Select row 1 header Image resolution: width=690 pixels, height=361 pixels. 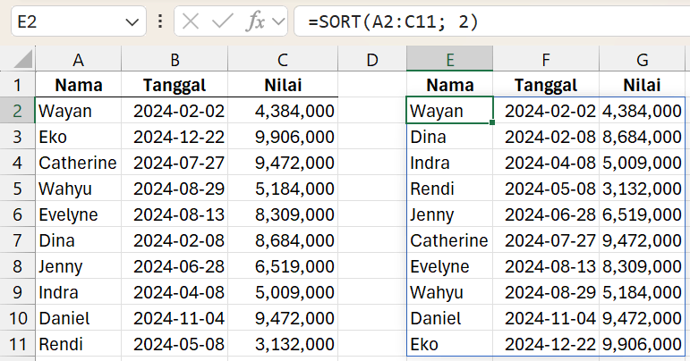tap(18, 85)
